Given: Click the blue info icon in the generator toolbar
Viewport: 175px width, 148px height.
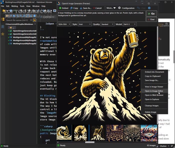Looking at the screenshot, I should pyautogui.click(x=149, y=8).
